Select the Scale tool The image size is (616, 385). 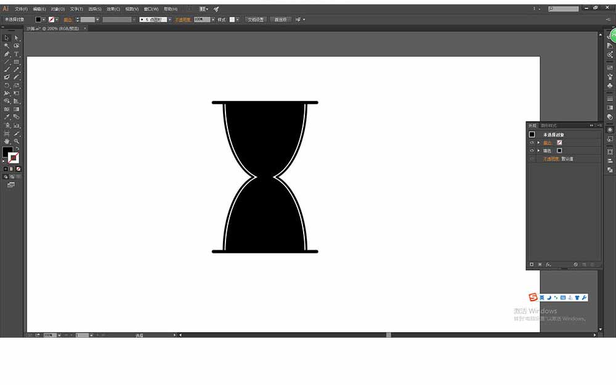click(x=17, y=85)
